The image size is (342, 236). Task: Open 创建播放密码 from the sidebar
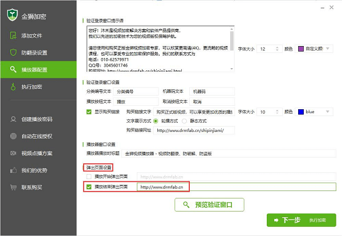click(x=38, y=119)
